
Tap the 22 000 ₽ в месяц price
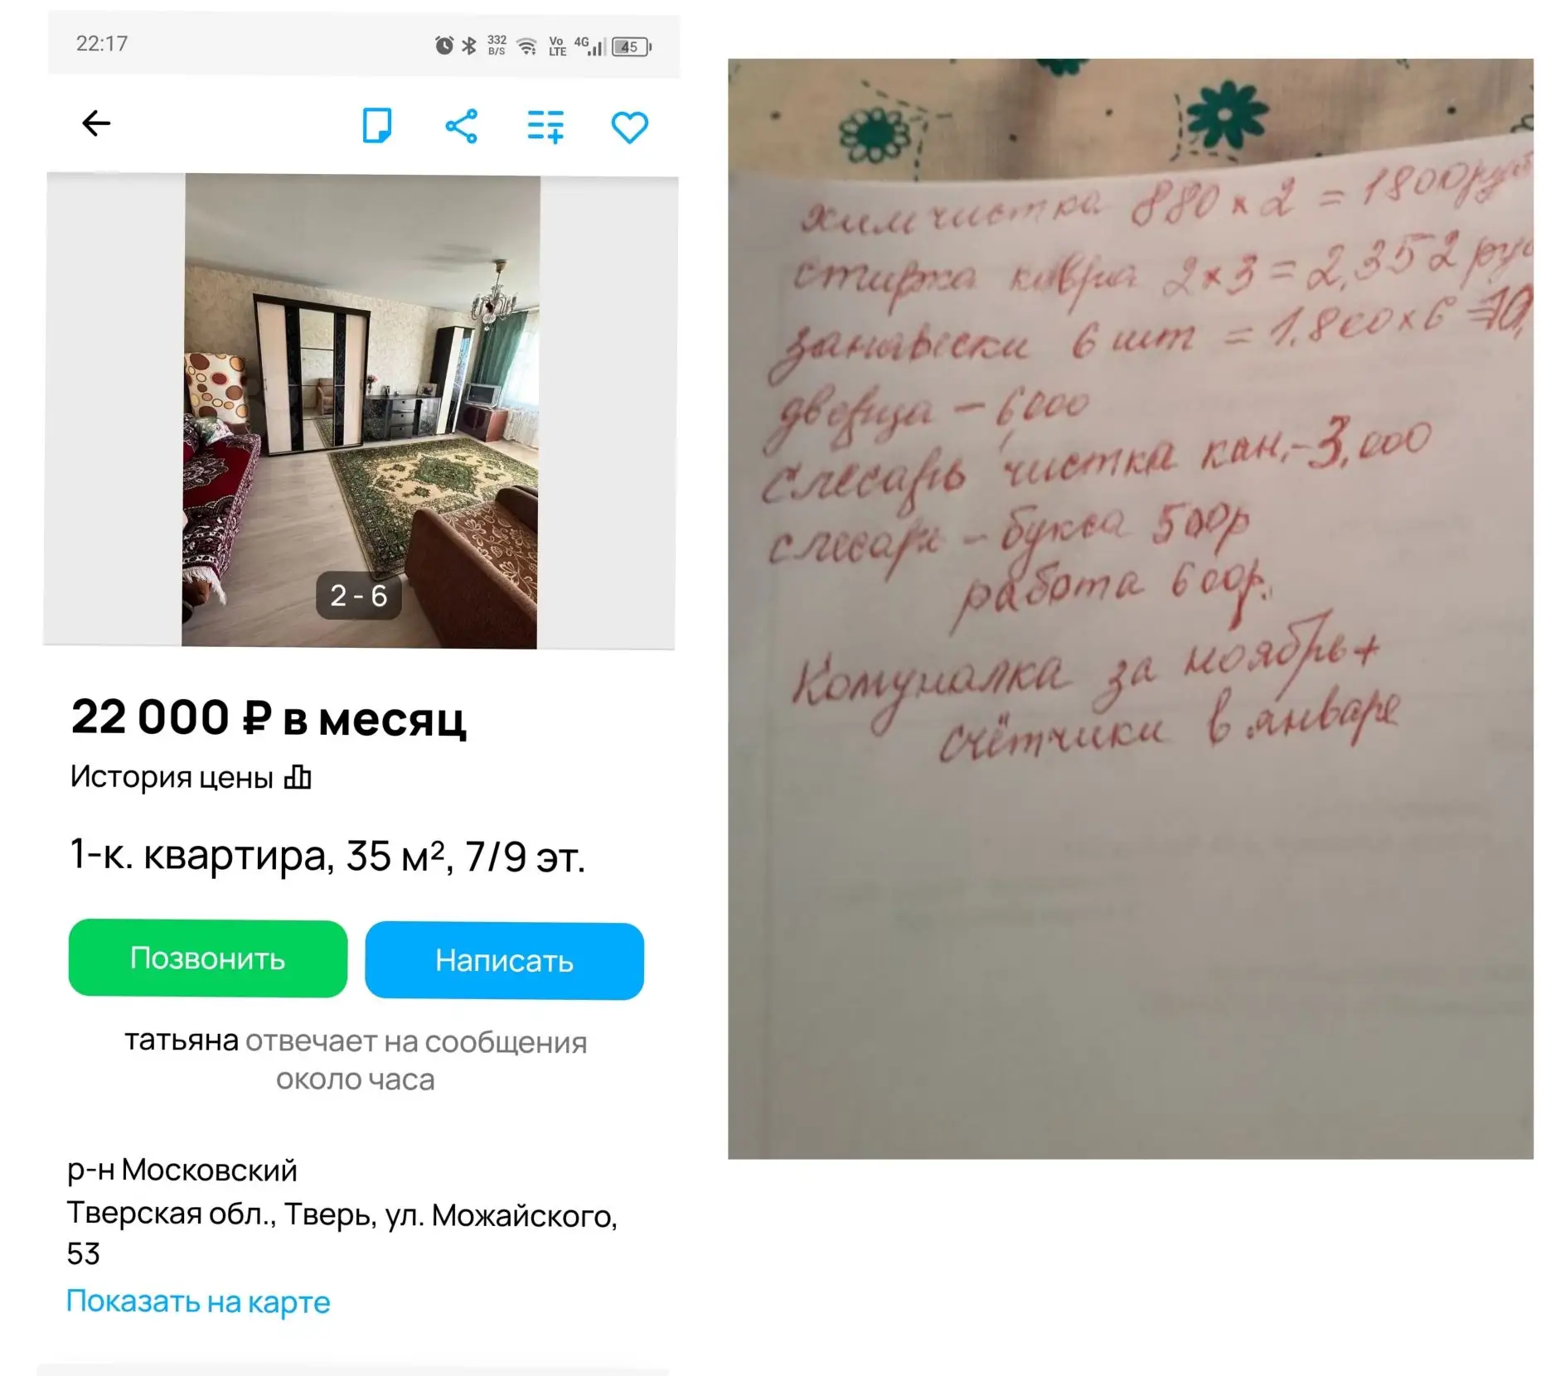click(x=269, y=717)
